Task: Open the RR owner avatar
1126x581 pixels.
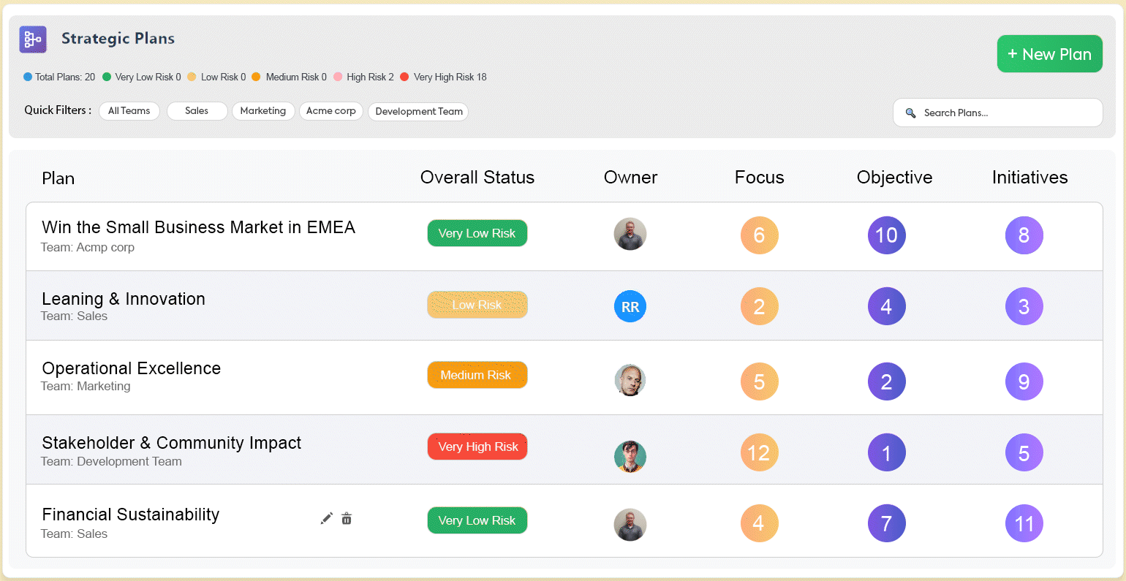Action: [x=630, y=307]
